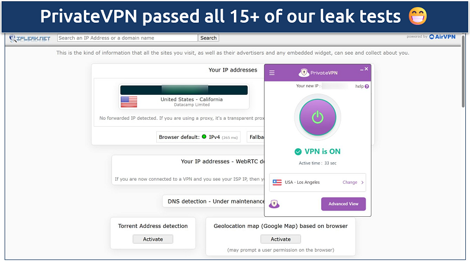This screenshot has width=470, height=261.
Task: Click the small PrivateVPN badge icon at bottom-left
Action: (274, 204)
